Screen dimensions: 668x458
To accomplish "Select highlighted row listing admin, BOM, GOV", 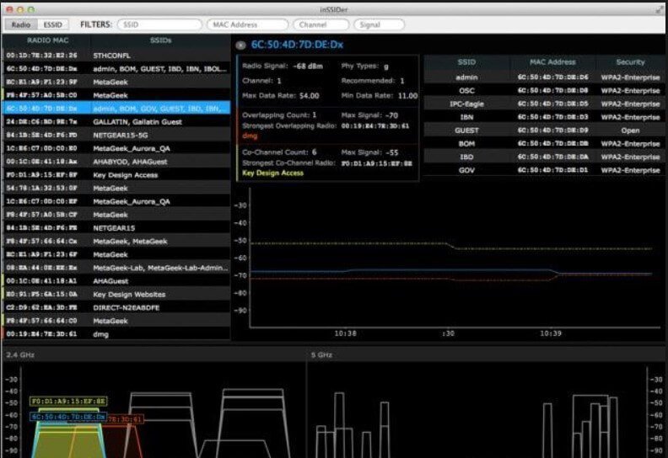I will [x=116, y=109].
